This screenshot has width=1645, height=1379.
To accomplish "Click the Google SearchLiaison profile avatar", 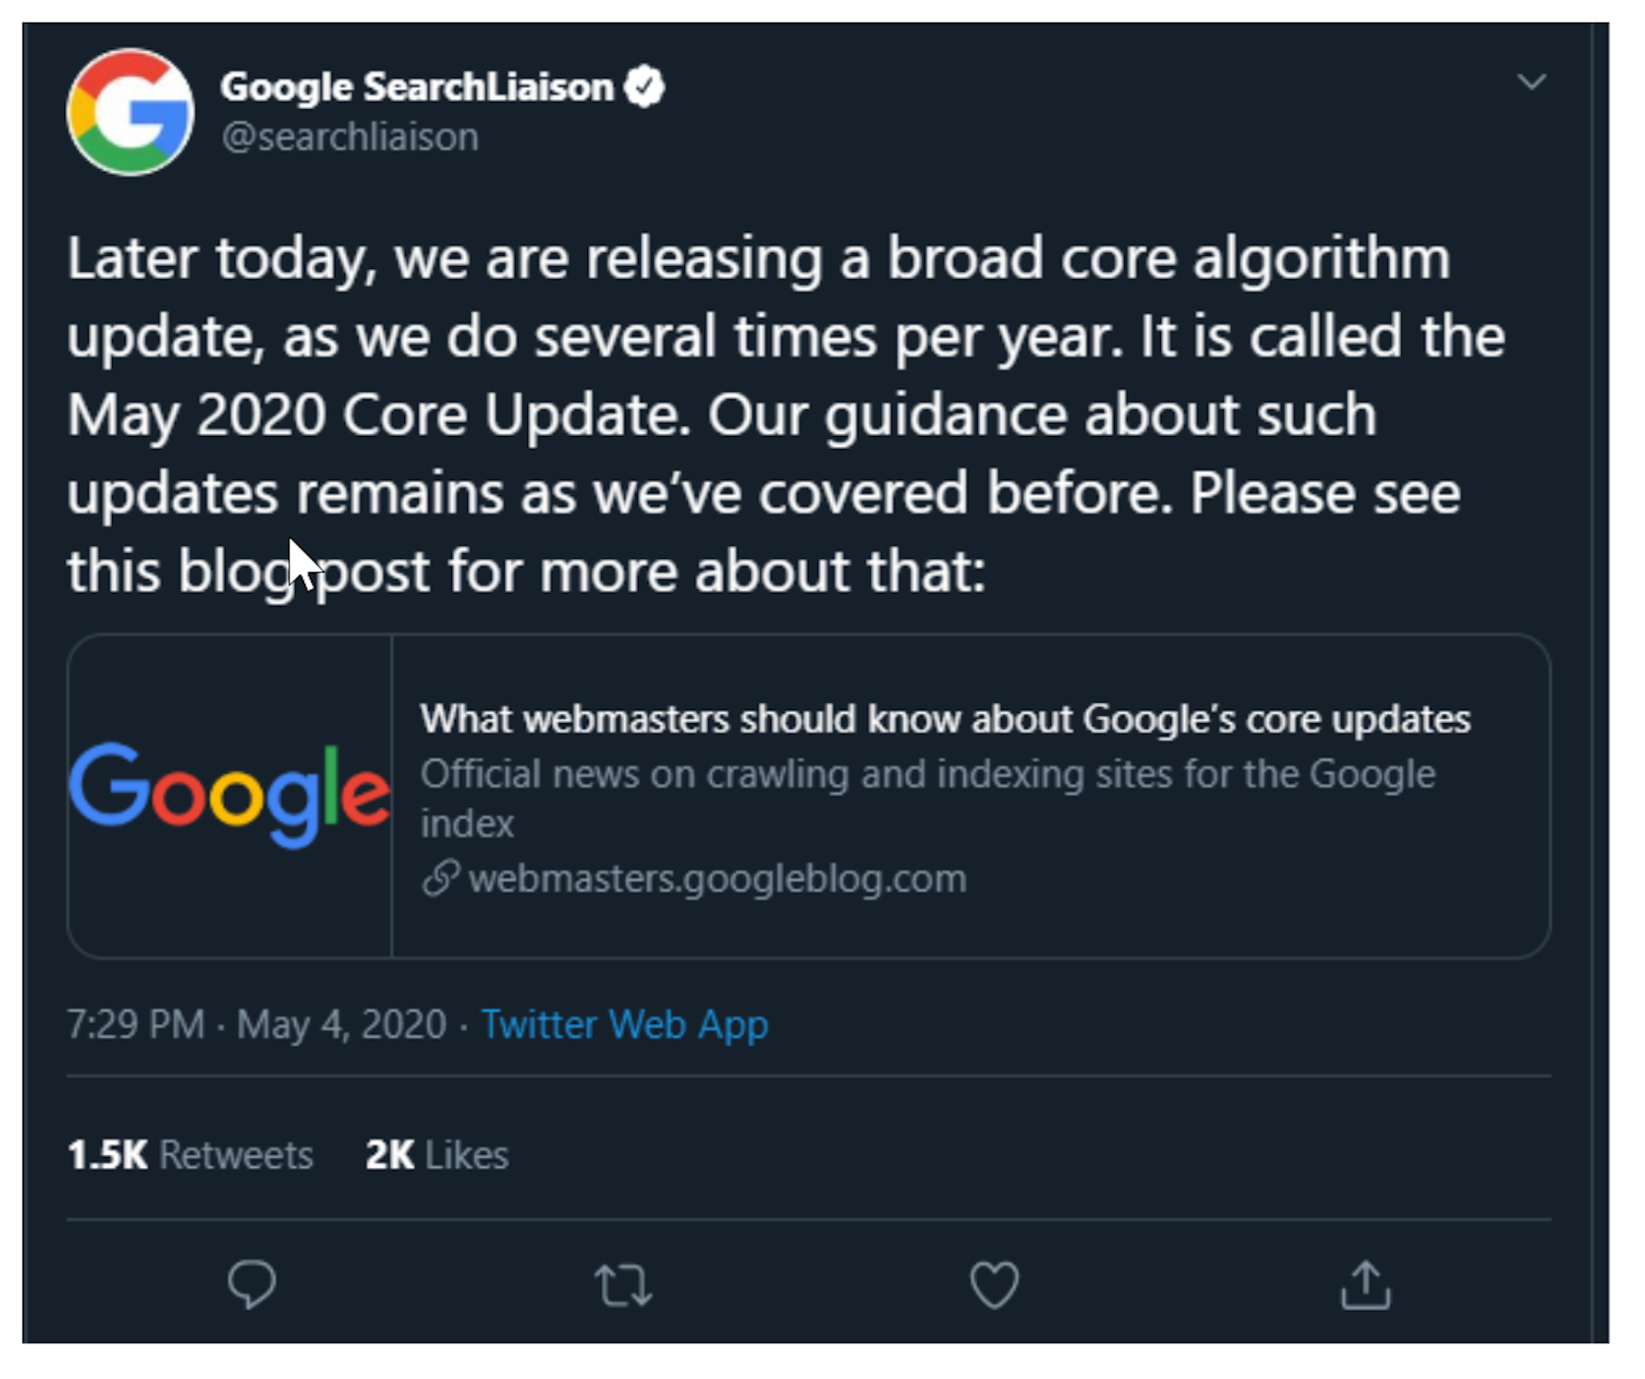I will 131,112.
